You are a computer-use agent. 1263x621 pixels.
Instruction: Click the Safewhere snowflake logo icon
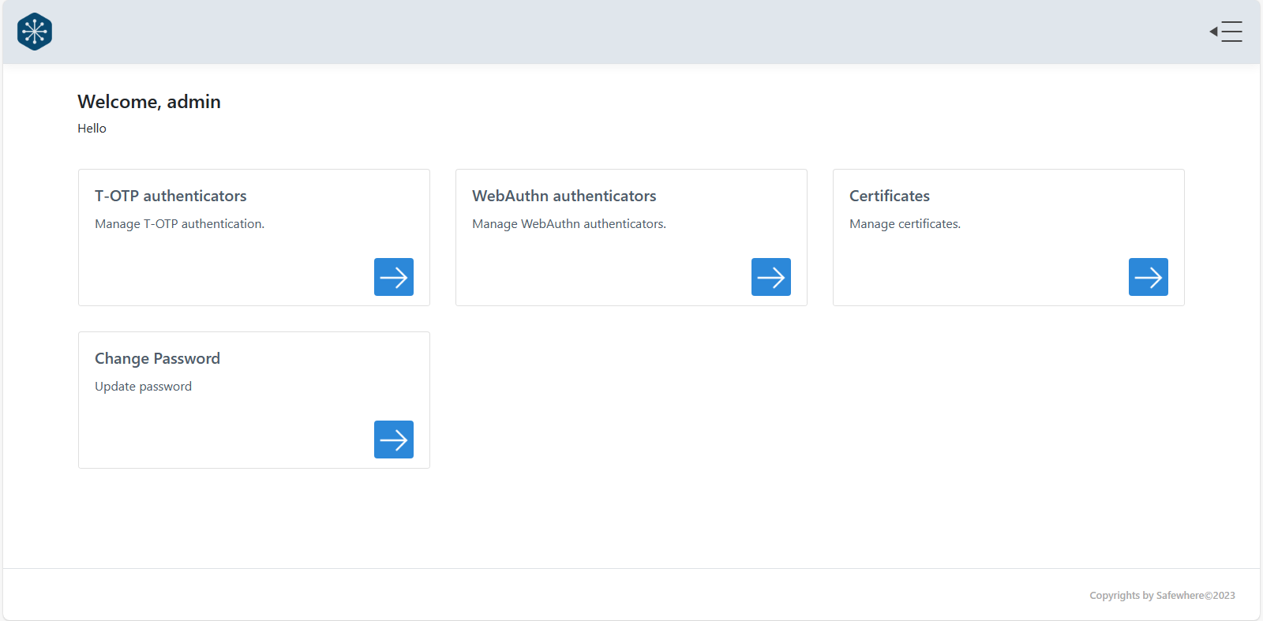coord(35,32)
